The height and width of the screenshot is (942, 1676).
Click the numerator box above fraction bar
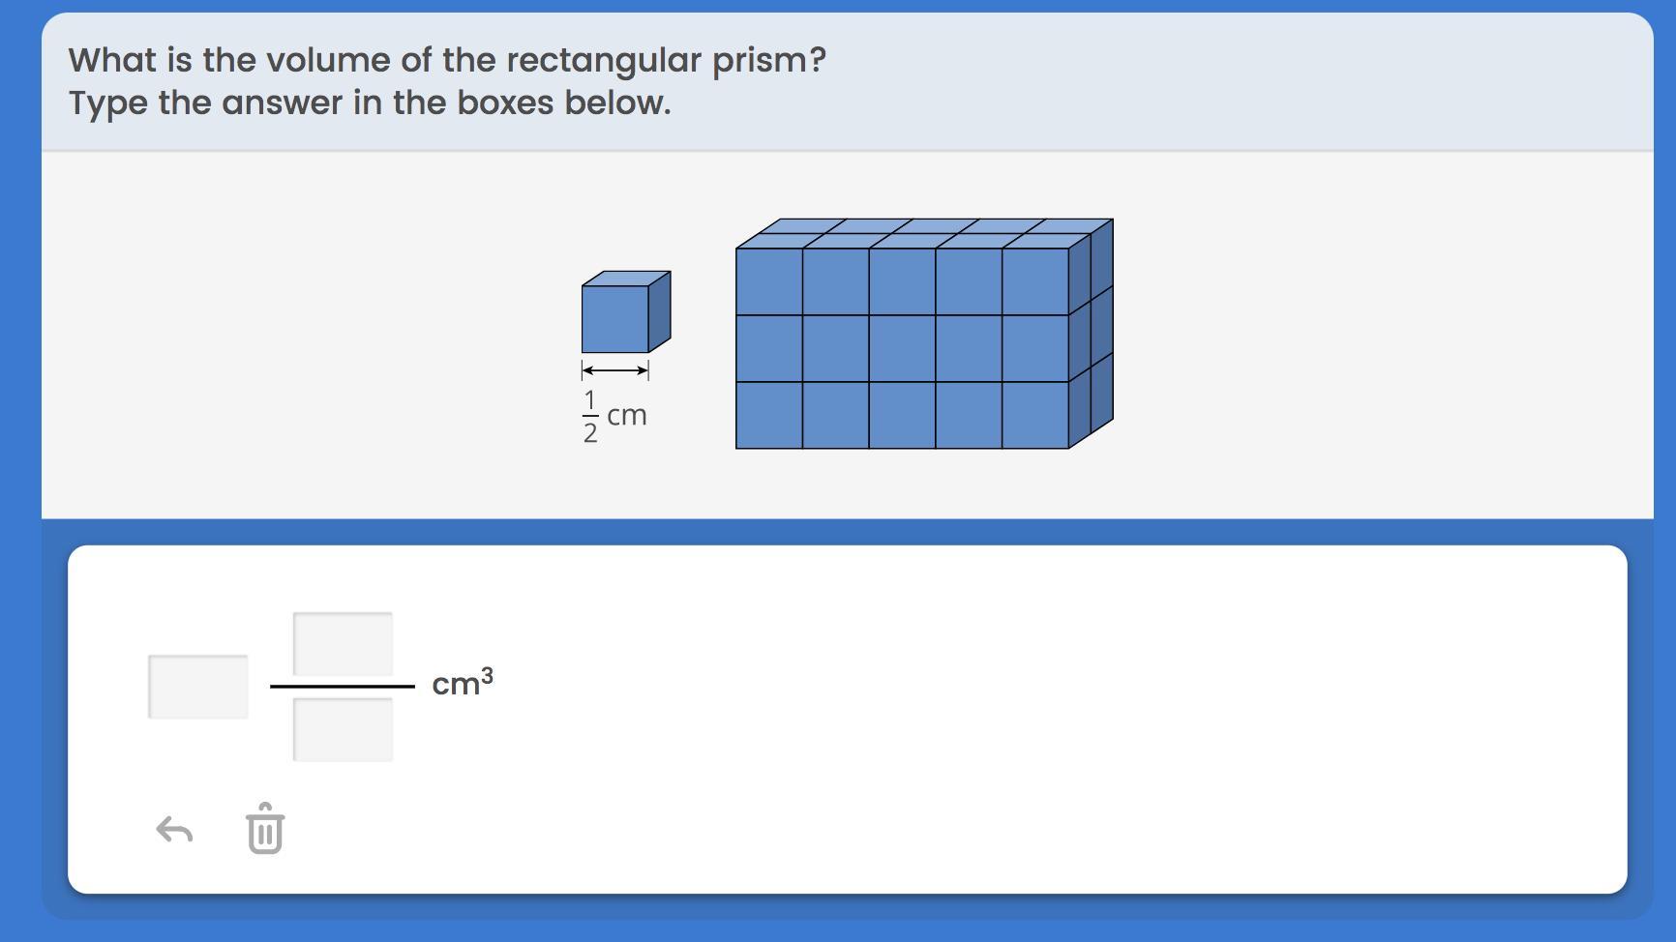click(x=343, y=643)
